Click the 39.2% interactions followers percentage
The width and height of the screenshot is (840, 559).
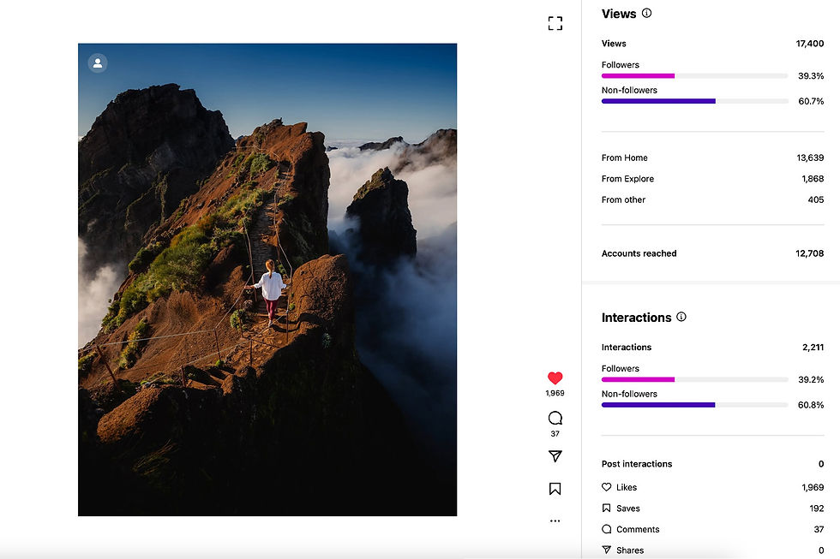pos(811,380)
